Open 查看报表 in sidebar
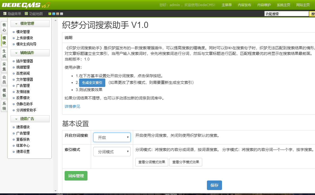Image resolution: width=315 pixels, height=195 pixels. pos(23,139)
